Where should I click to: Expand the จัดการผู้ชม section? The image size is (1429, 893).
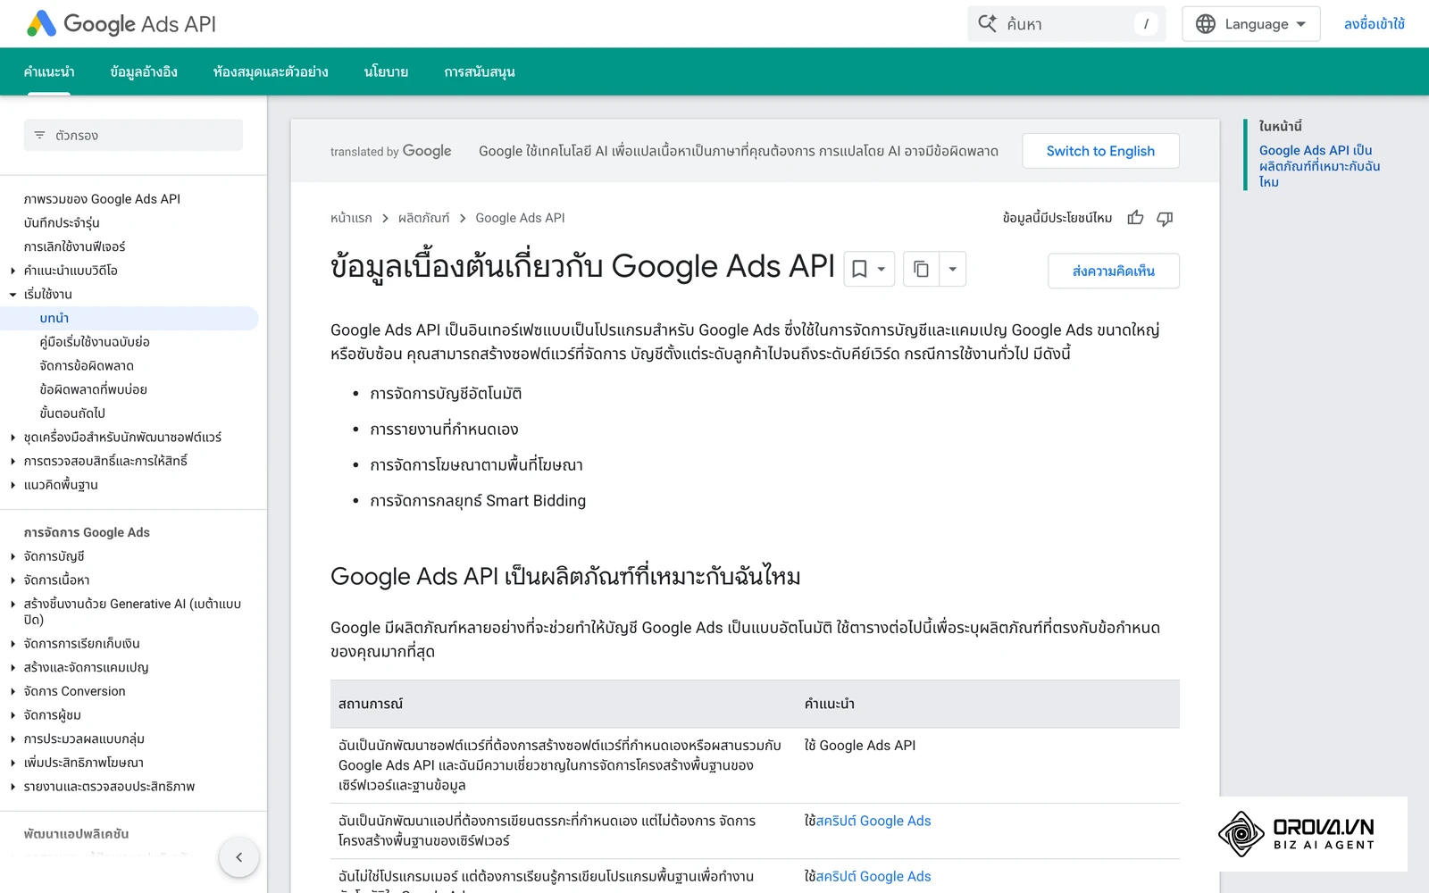tap(13, 715)
